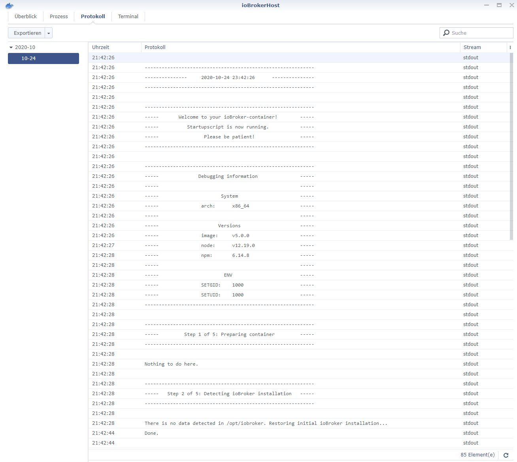This screenshot has height=462, width=517.
Task: Click the "SETGID: 1000" log entry
Action: [301, 285]
